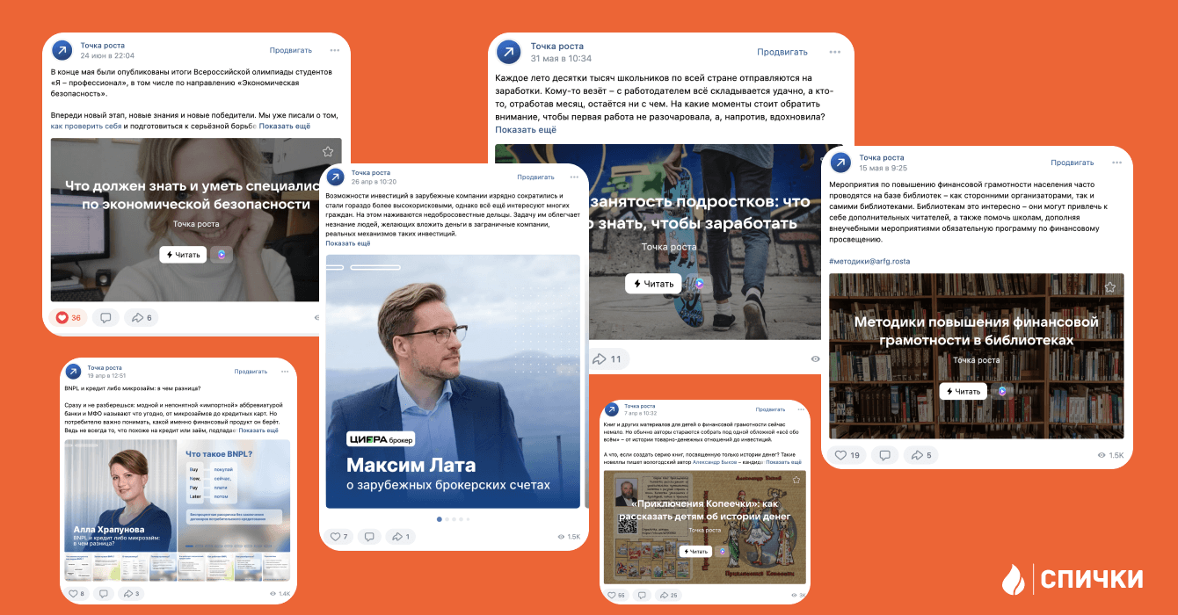The width and height of the screenshot is (1178, 615).
Task: Open three-dots menu on 24 июн post
Action: coord(335,50)
